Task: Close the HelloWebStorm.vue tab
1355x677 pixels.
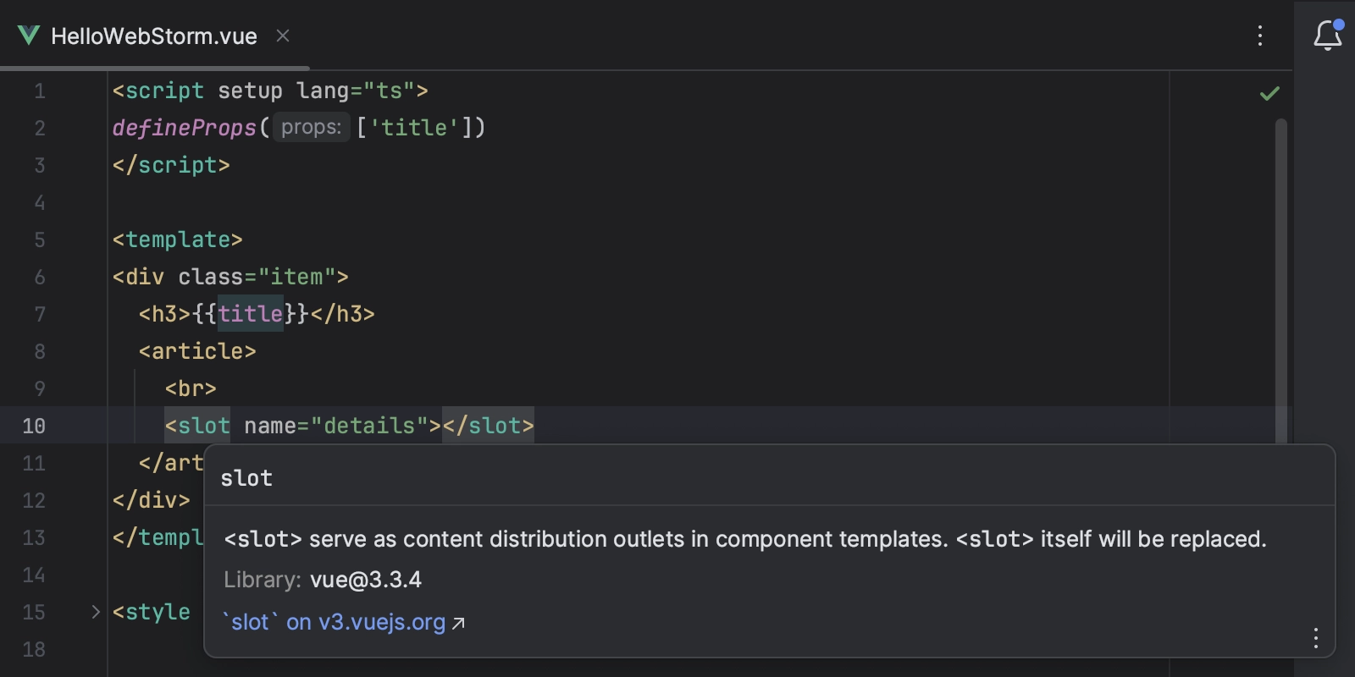Action: click(283, 36)
